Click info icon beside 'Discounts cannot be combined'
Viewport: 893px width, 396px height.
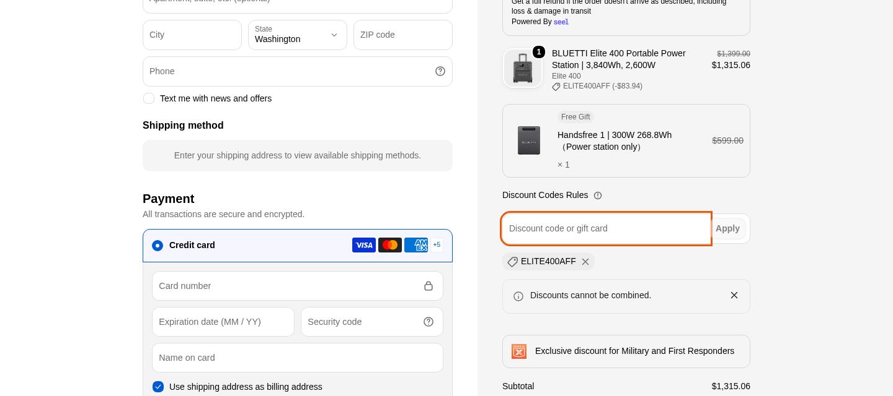pyautogui.click(x=518, y=296)
